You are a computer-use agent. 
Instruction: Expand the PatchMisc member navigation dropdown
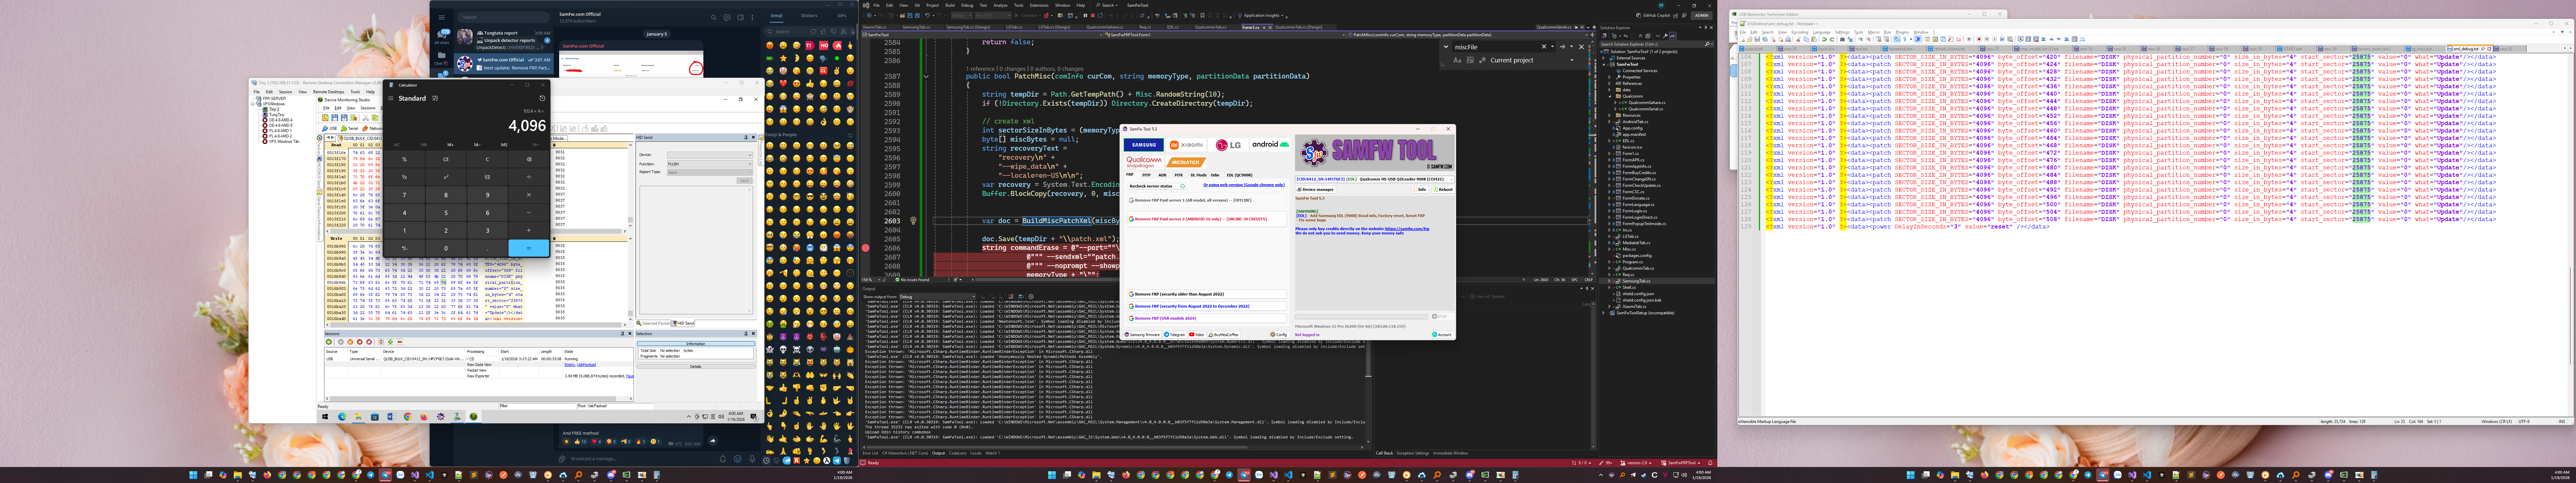1468,35
